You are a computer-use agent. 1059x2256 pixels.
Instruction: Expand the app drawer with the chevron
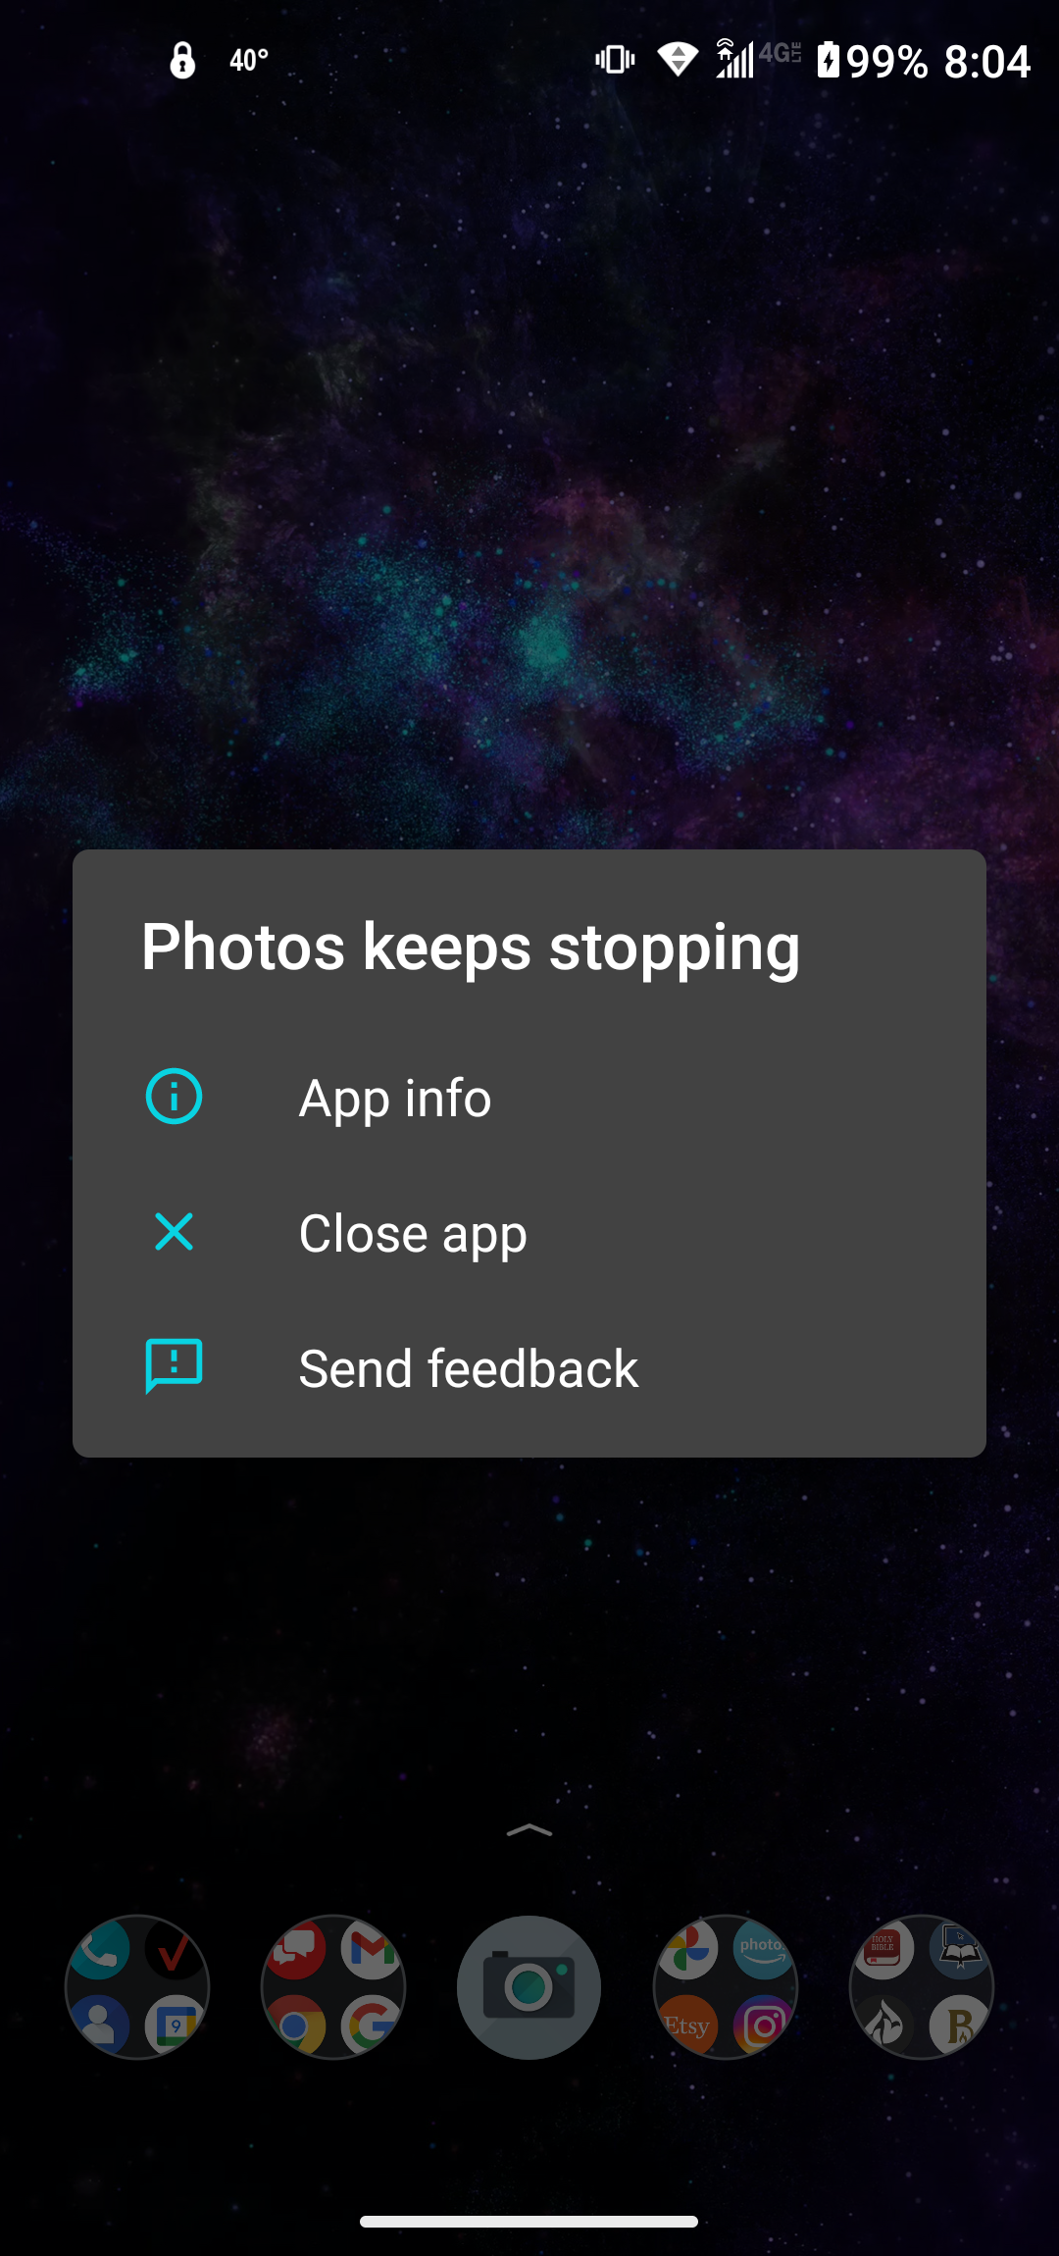tap(529, 1830)
